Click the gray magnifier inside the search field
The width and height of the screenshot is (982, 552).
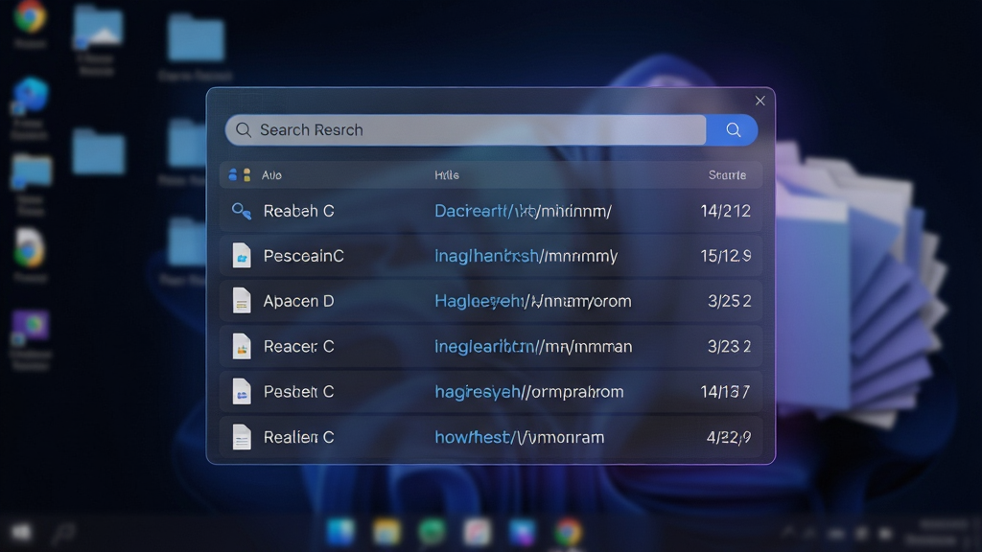pos(243,130)
